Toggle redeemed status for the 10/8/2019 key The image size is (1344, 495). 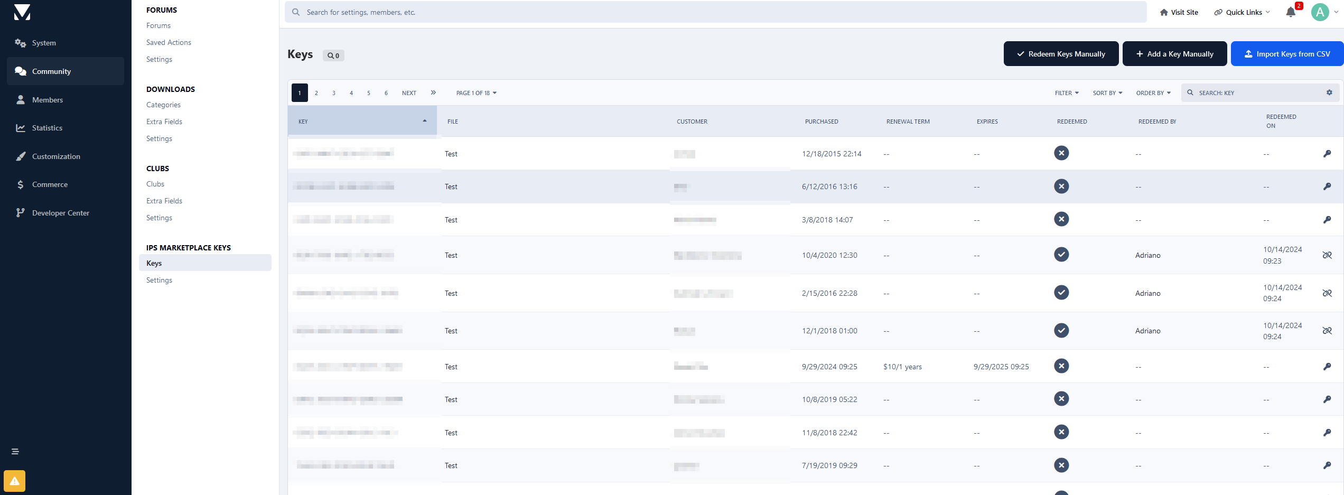tap(1061, 399)
